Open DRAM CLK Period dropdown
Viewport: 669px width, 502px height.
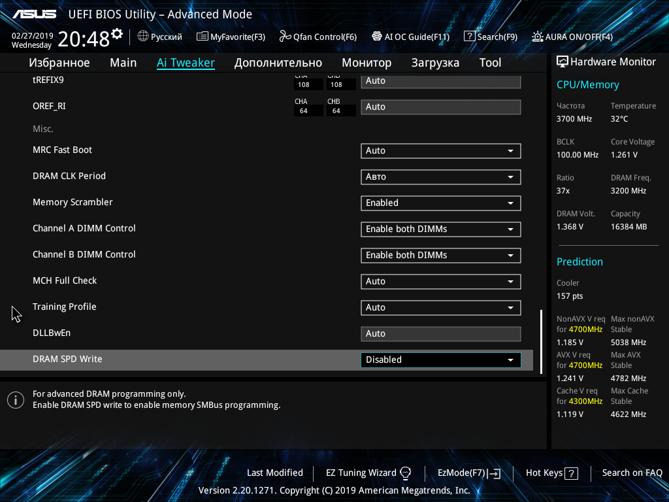point(441,176)
